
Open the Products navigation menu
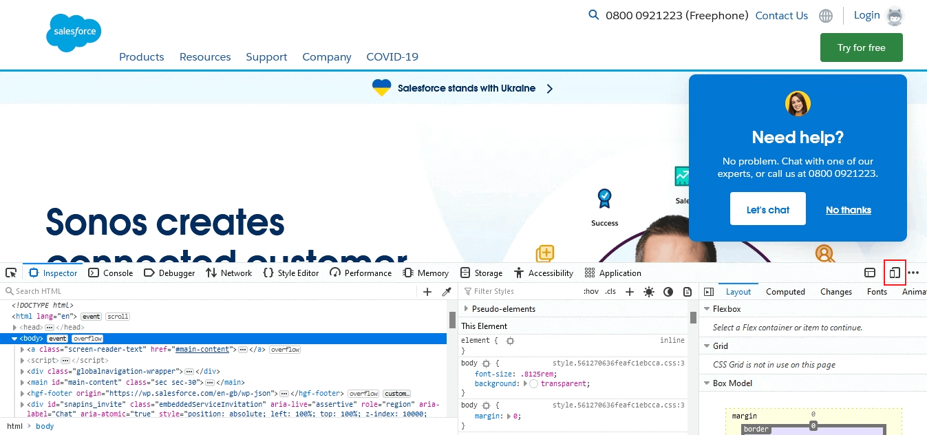click(142, 57)
